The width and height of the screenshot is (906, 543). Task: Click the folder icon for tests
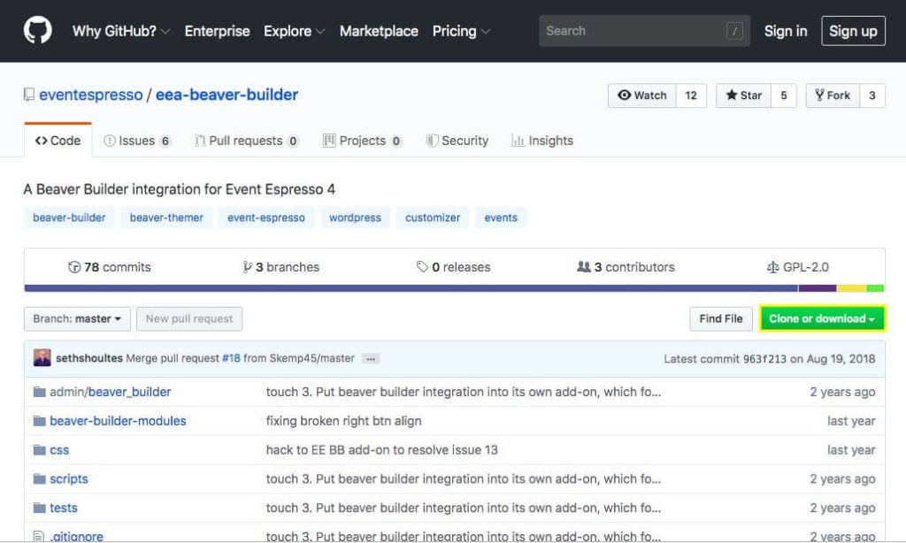tap(39, 508)
